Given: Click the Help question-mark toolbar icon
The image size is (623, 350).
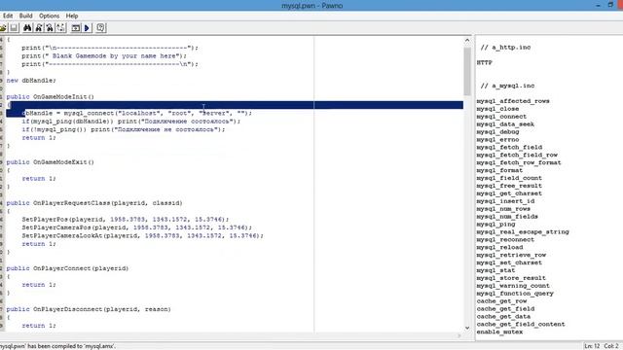Looking at the screenshot, I should 101,28.
